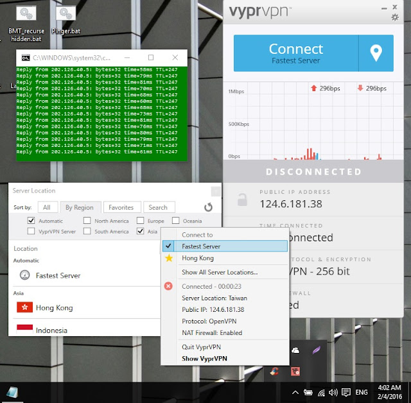The image size is (411, 403).
Task: Click the red disconnect X icon
Action: pos(168,286)
